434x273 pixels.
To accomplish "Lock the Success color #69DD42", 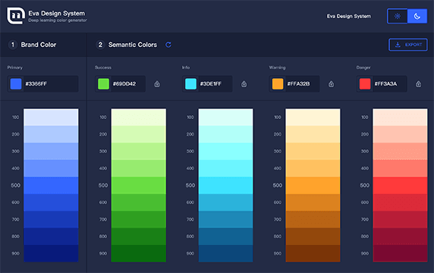I will click(157, 84).
